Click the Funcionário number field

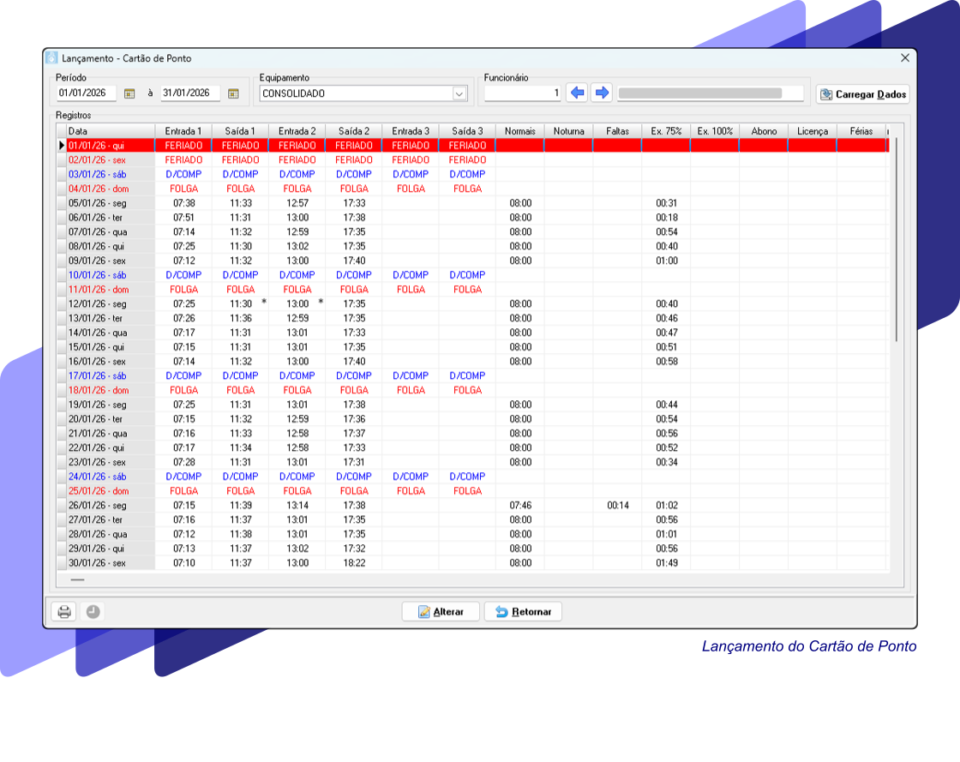(x=523, y=93)
